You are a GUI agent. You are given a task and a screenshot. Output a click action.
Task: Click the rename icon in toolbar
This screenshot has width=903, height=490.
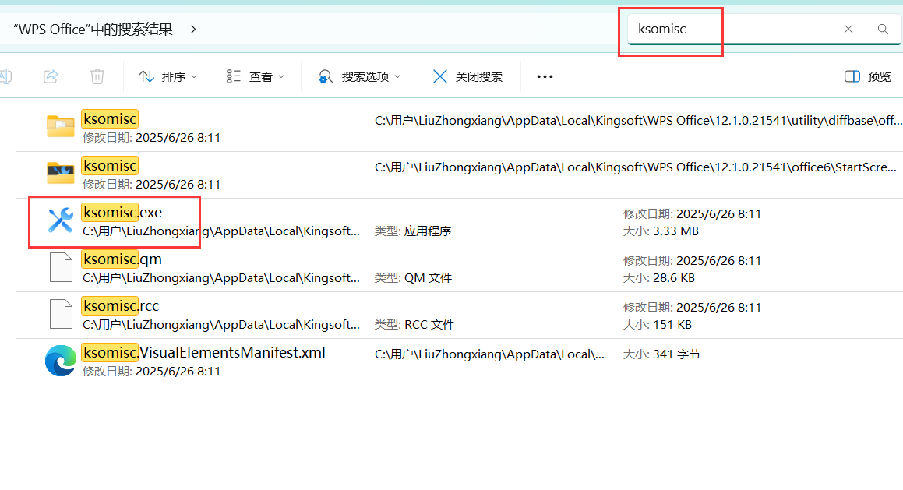[x=5, y=76]
